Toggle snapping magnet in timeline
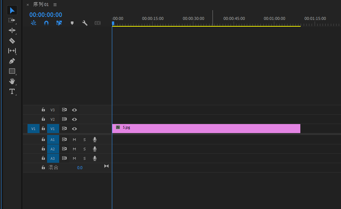This screenshot has width=341, height=209. 46,23
